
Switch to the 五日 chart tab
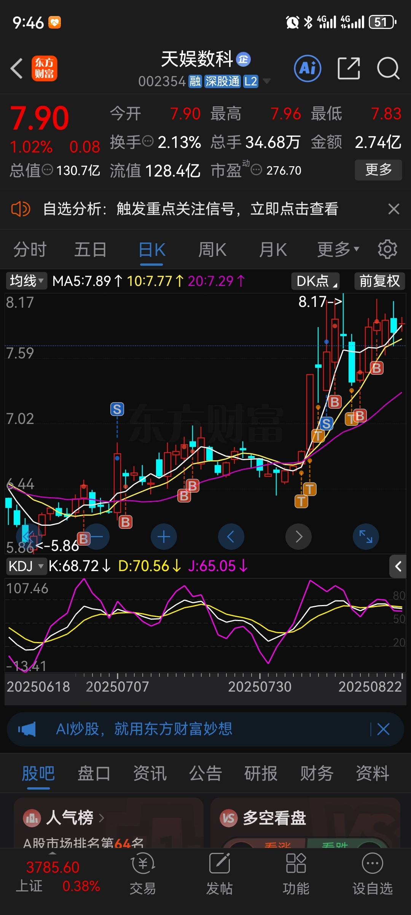(x=91, y=250)
